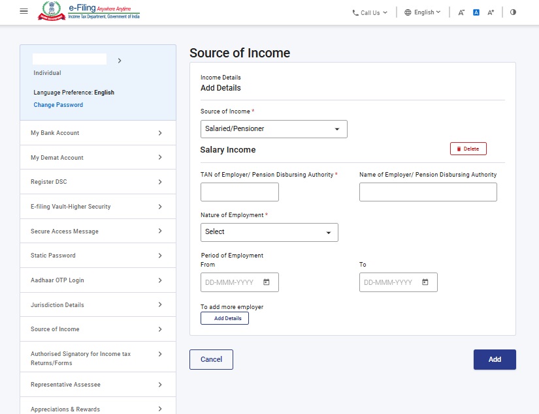Click the From date input field
This screenshot has width=539, height=414.
(240, 282)
